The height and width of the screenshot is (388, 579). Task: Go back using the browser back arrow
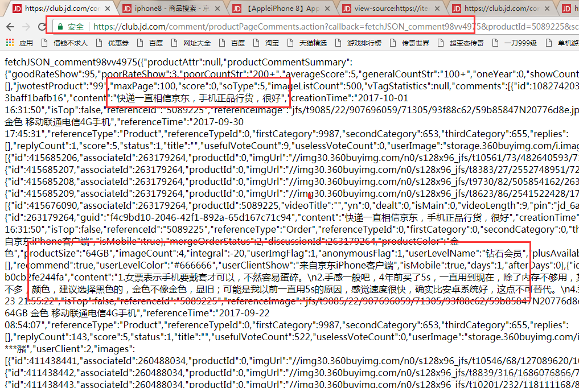coord(10,27)
